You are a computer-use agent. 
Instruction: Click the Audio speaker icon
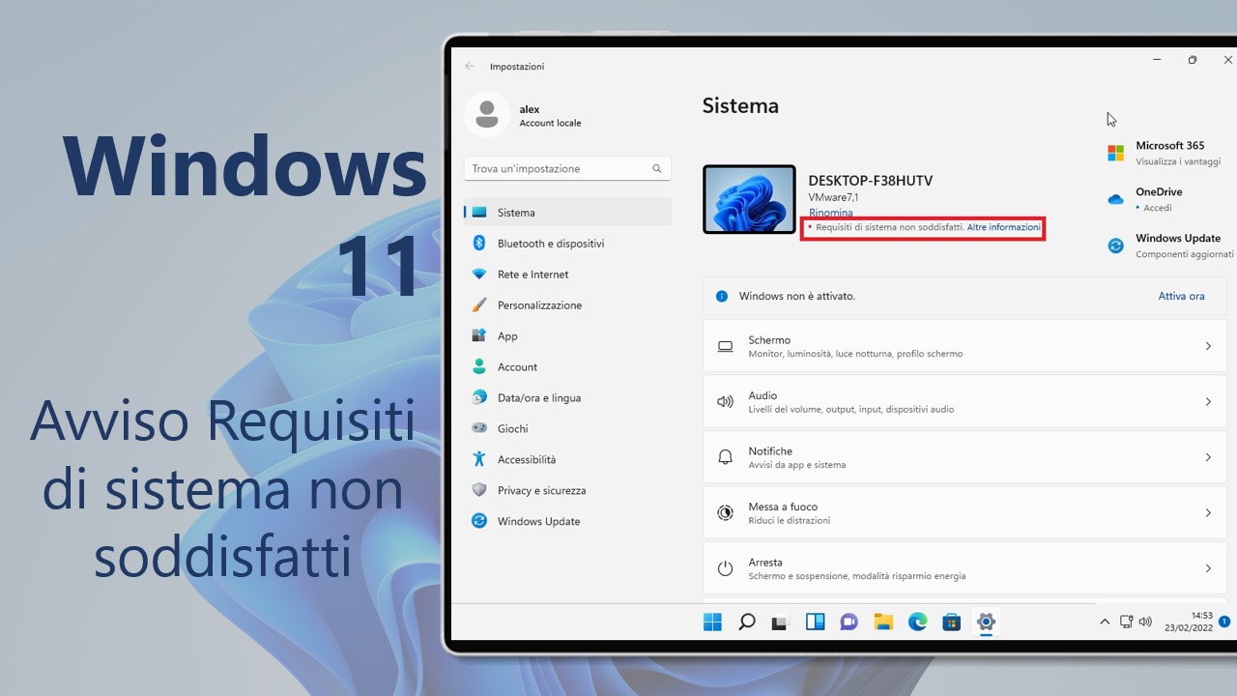pos(725,402)
